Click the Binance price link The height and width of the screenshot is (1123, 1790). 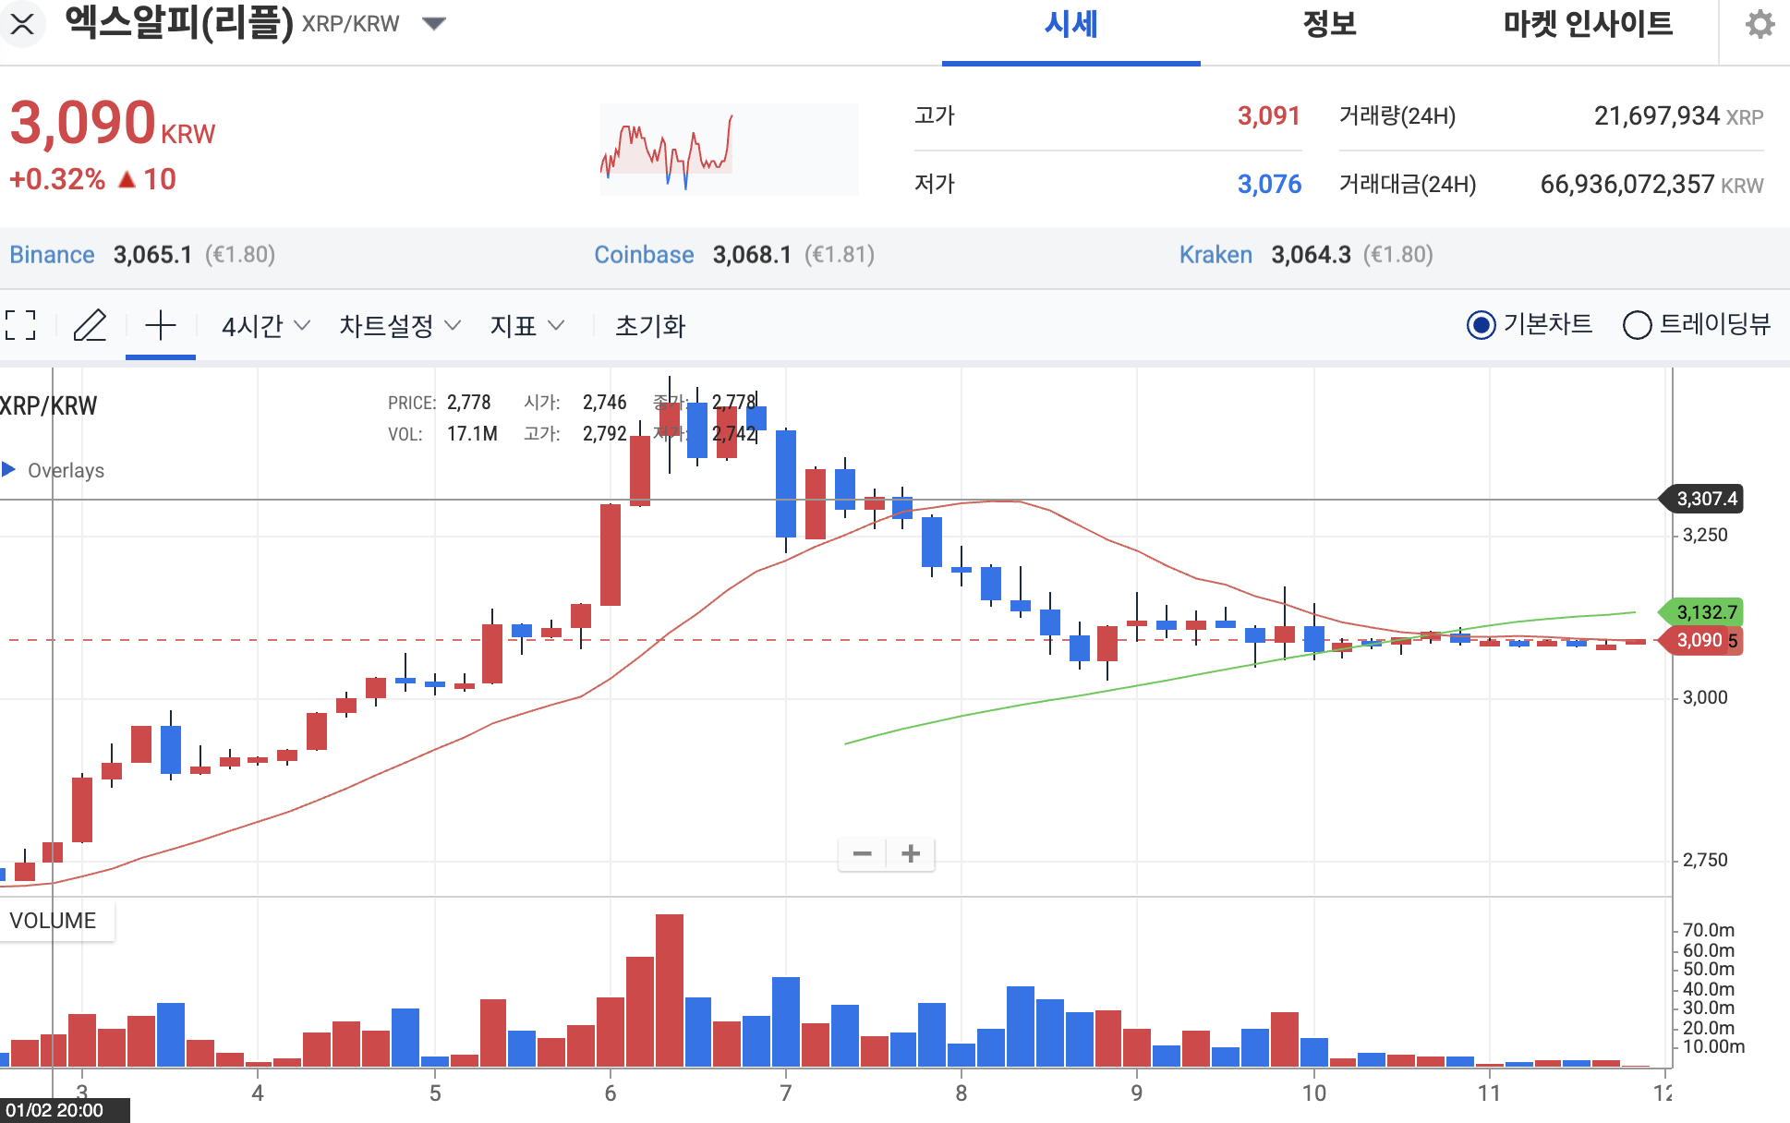coord(51,254)
